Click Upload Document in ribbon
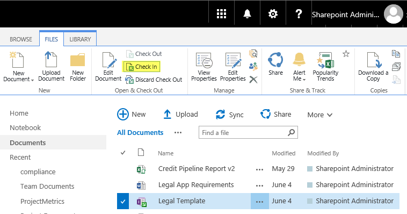Screen dimensions: 407x214 coord(51,67)
